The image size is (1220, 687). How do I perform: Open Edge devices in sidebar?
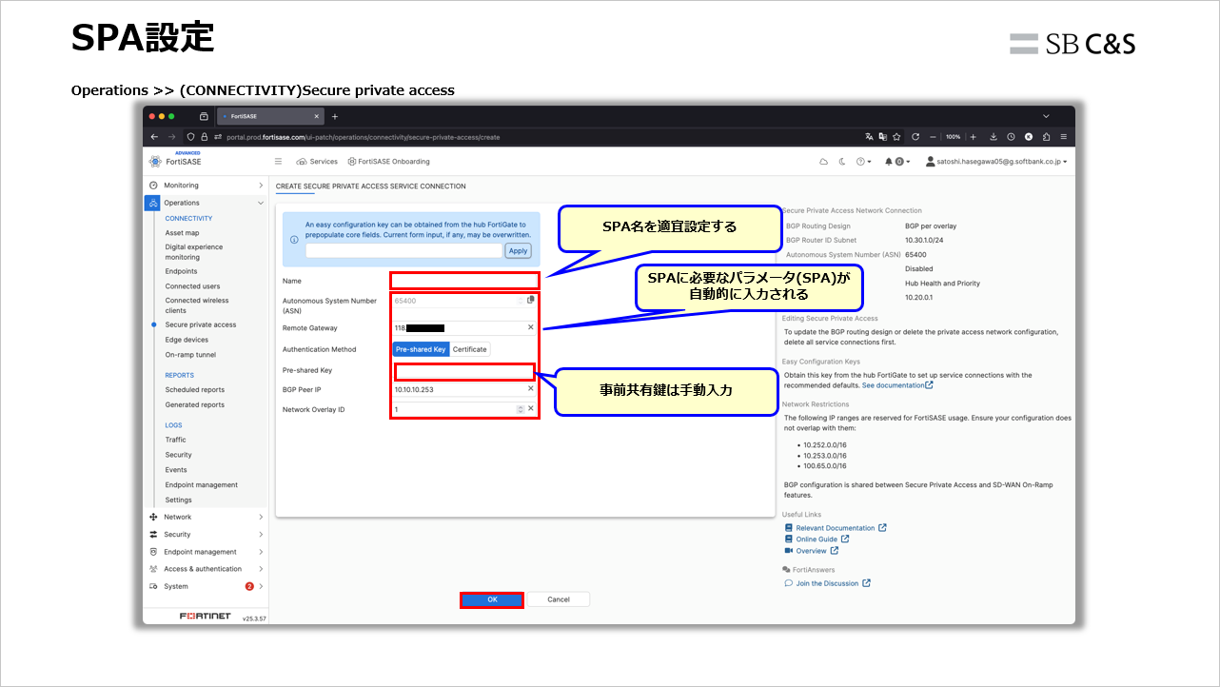click(187, 340)
